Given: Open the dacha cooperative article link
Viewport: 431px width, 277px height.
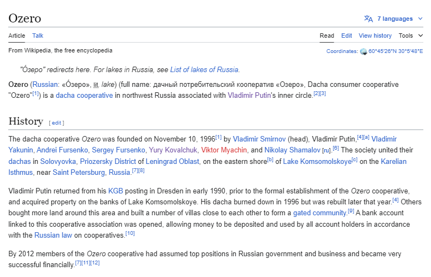Looking at the screenshot, I should 84,96.
